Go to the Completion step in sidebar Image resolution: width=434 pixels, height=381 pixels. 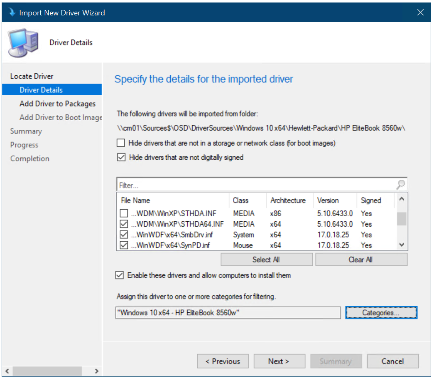(x=29, y=158)
